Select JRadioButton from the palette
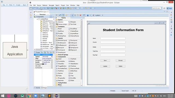This screenshot has height=98, width=175. click(73, 64)
